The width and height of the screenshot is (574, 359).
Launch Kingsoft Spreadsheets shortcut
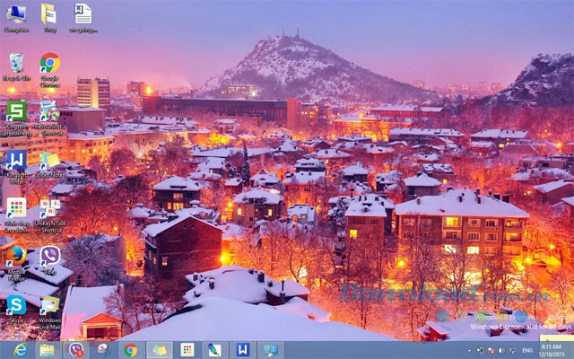(x=16, y=118)
